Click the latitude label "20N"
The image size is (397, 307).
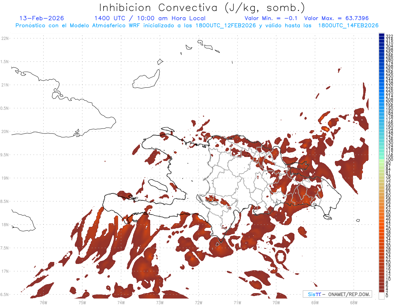[x=5, y=131]
